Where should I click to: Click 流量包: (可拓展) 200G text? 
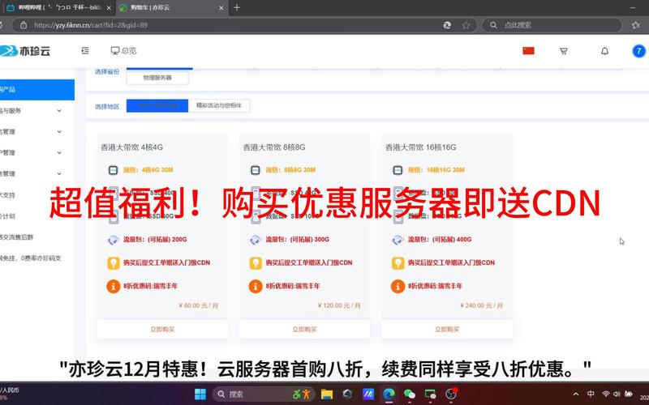[x=155, y=240]
